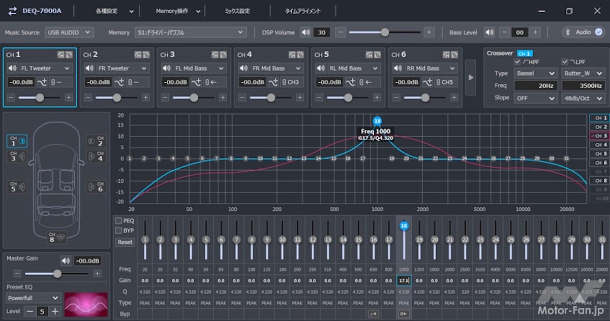This screenshot has height=321, width=610.
Task: Show next channels with the arrow button
Action: (x=470, y=77)
